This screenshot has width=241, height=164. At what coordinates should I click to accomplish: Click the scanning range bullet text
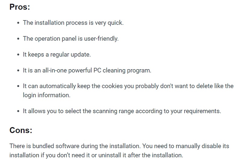[x=122, y=111]
